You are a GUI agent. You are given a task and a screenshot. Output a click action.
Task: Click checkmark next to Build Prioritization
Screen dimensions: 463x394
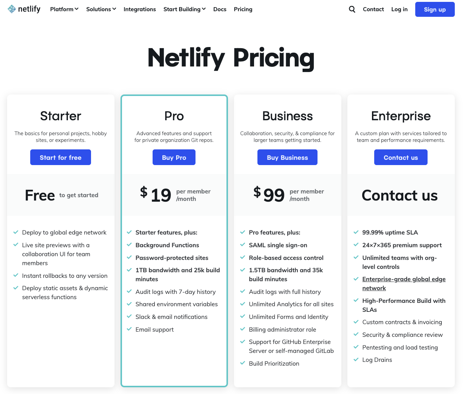pos(243,363)
